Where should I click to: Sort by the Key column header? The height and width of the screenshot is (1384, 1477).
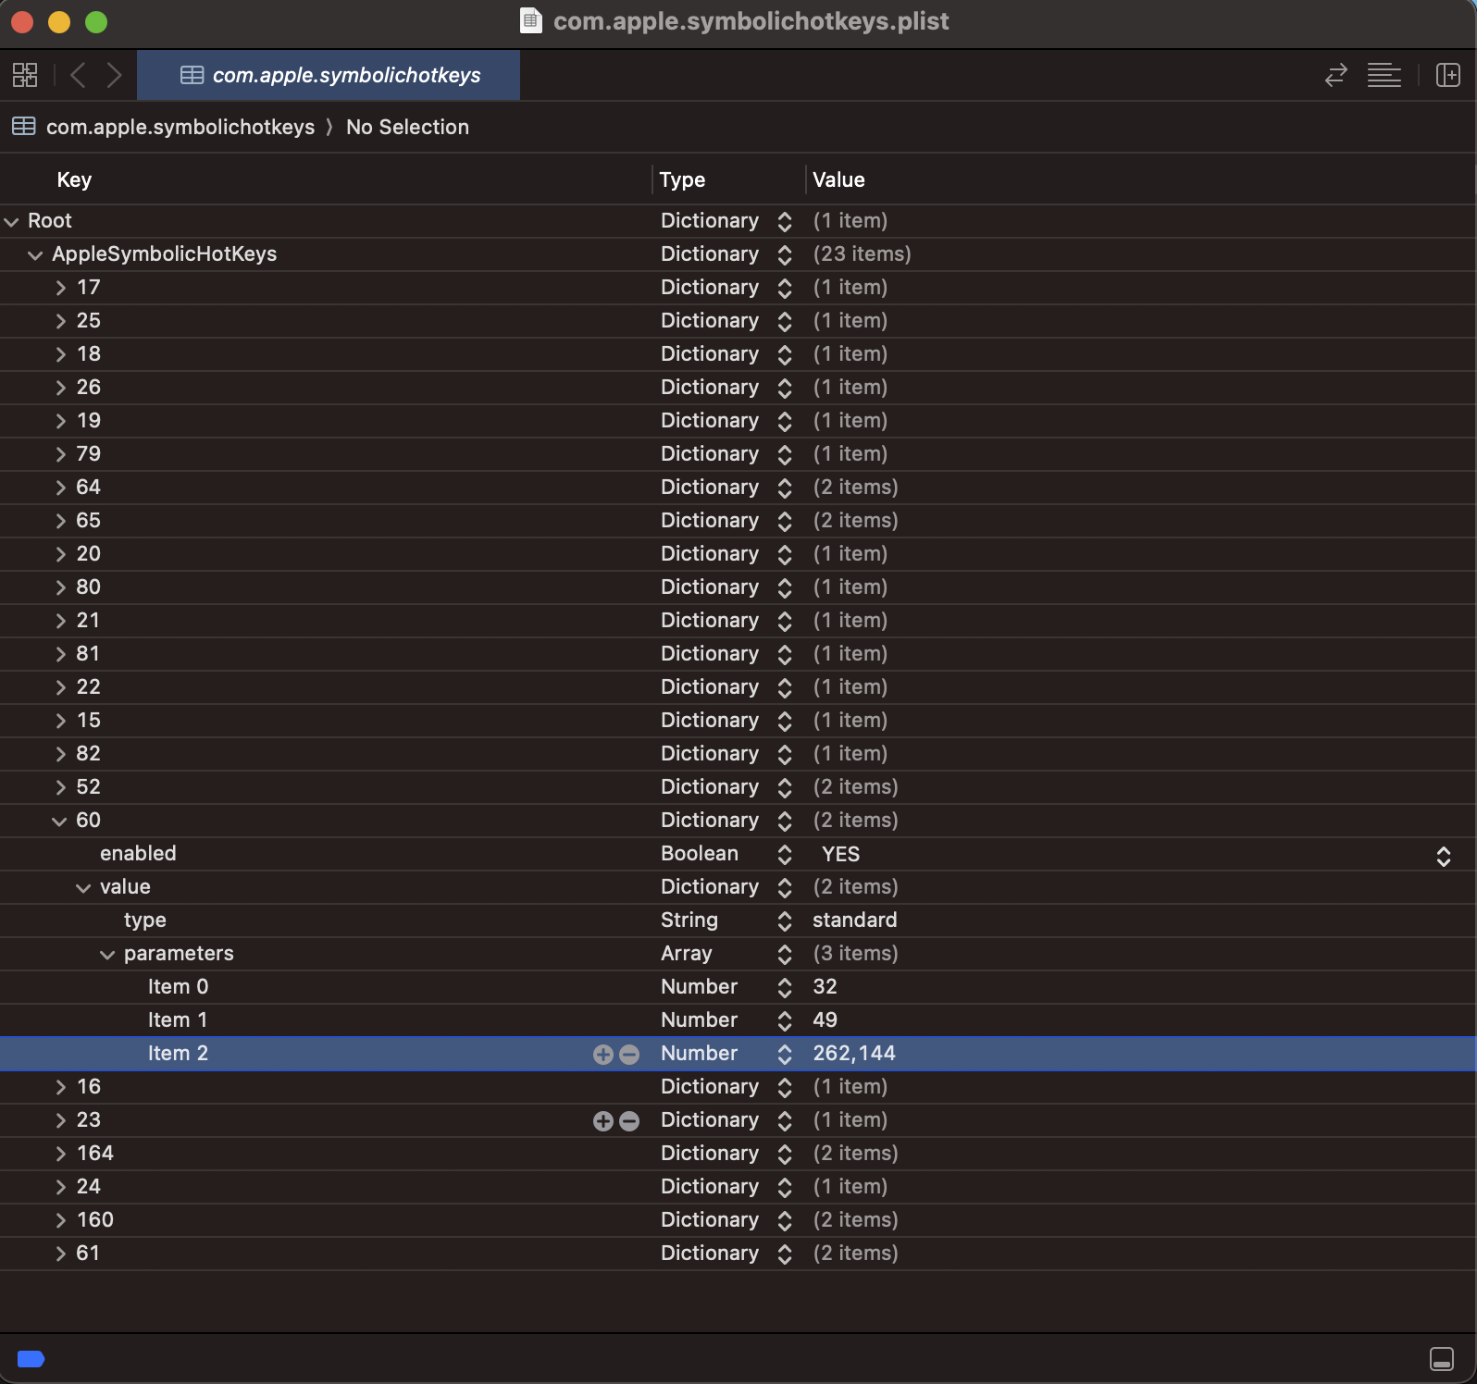(x=74, y=179)
